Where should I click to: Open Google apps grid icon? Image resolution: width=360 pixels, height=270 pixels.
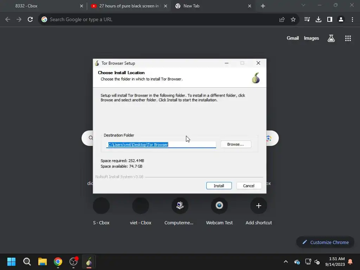point(348,38)
